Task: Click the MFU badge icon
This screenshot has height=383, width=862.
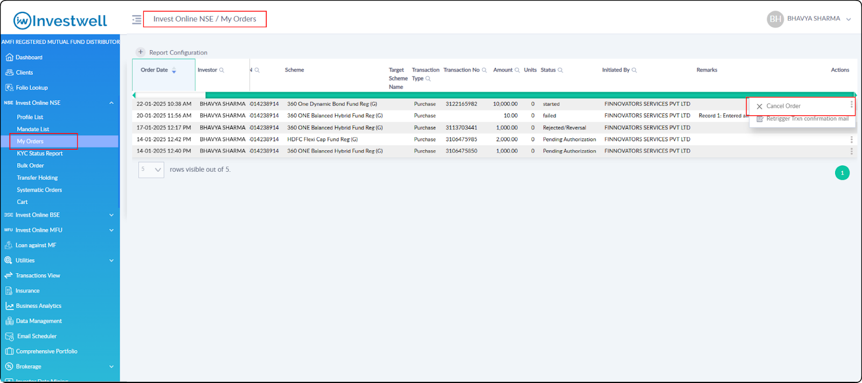Action: (9, 230)
